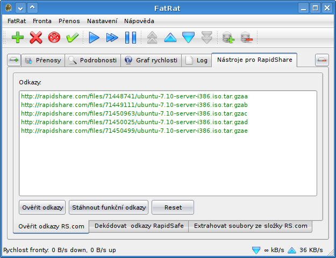Click the link ending in tar.gzab

(134, 105)
